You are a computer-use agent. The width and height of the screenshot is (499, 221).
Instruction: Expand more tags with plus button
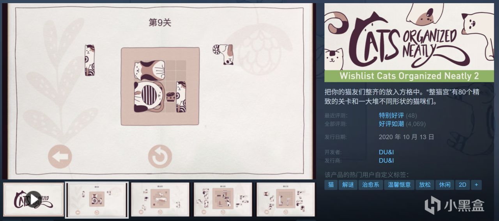pyautogui.click(x=476, y=185)
